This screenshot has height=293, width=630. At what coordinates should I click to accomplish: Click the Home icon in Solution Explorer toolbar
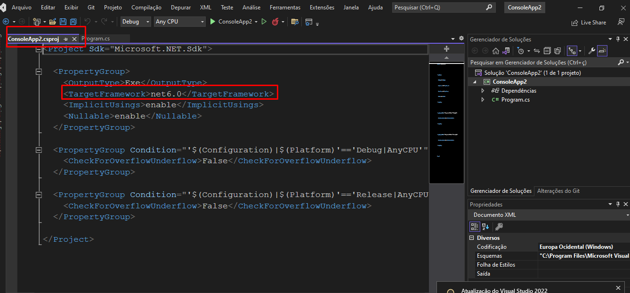click(496, 51)
